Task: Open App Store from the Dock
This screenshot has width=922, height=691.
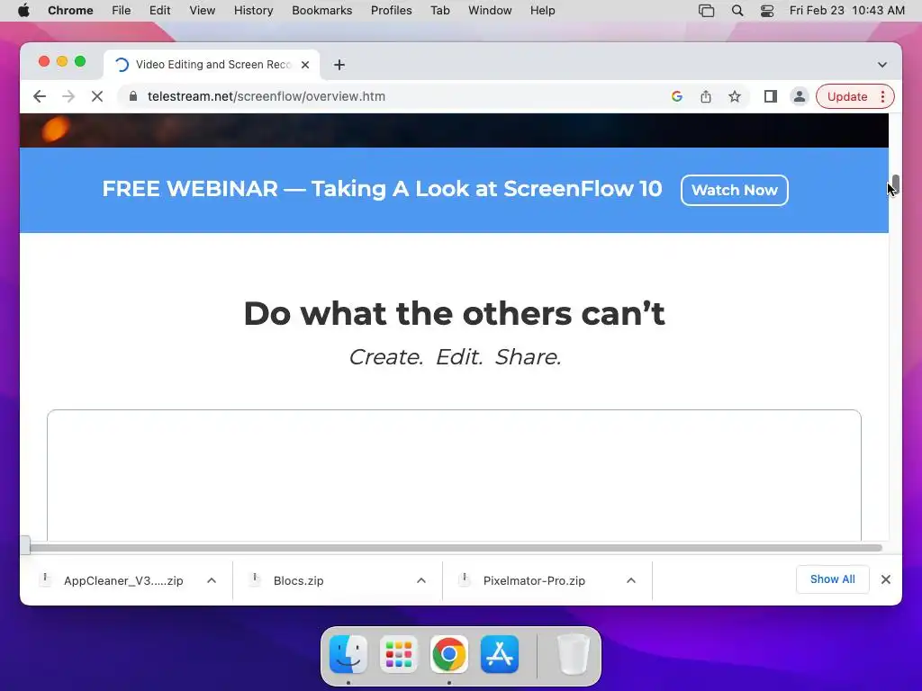Action: coord(500,654)
